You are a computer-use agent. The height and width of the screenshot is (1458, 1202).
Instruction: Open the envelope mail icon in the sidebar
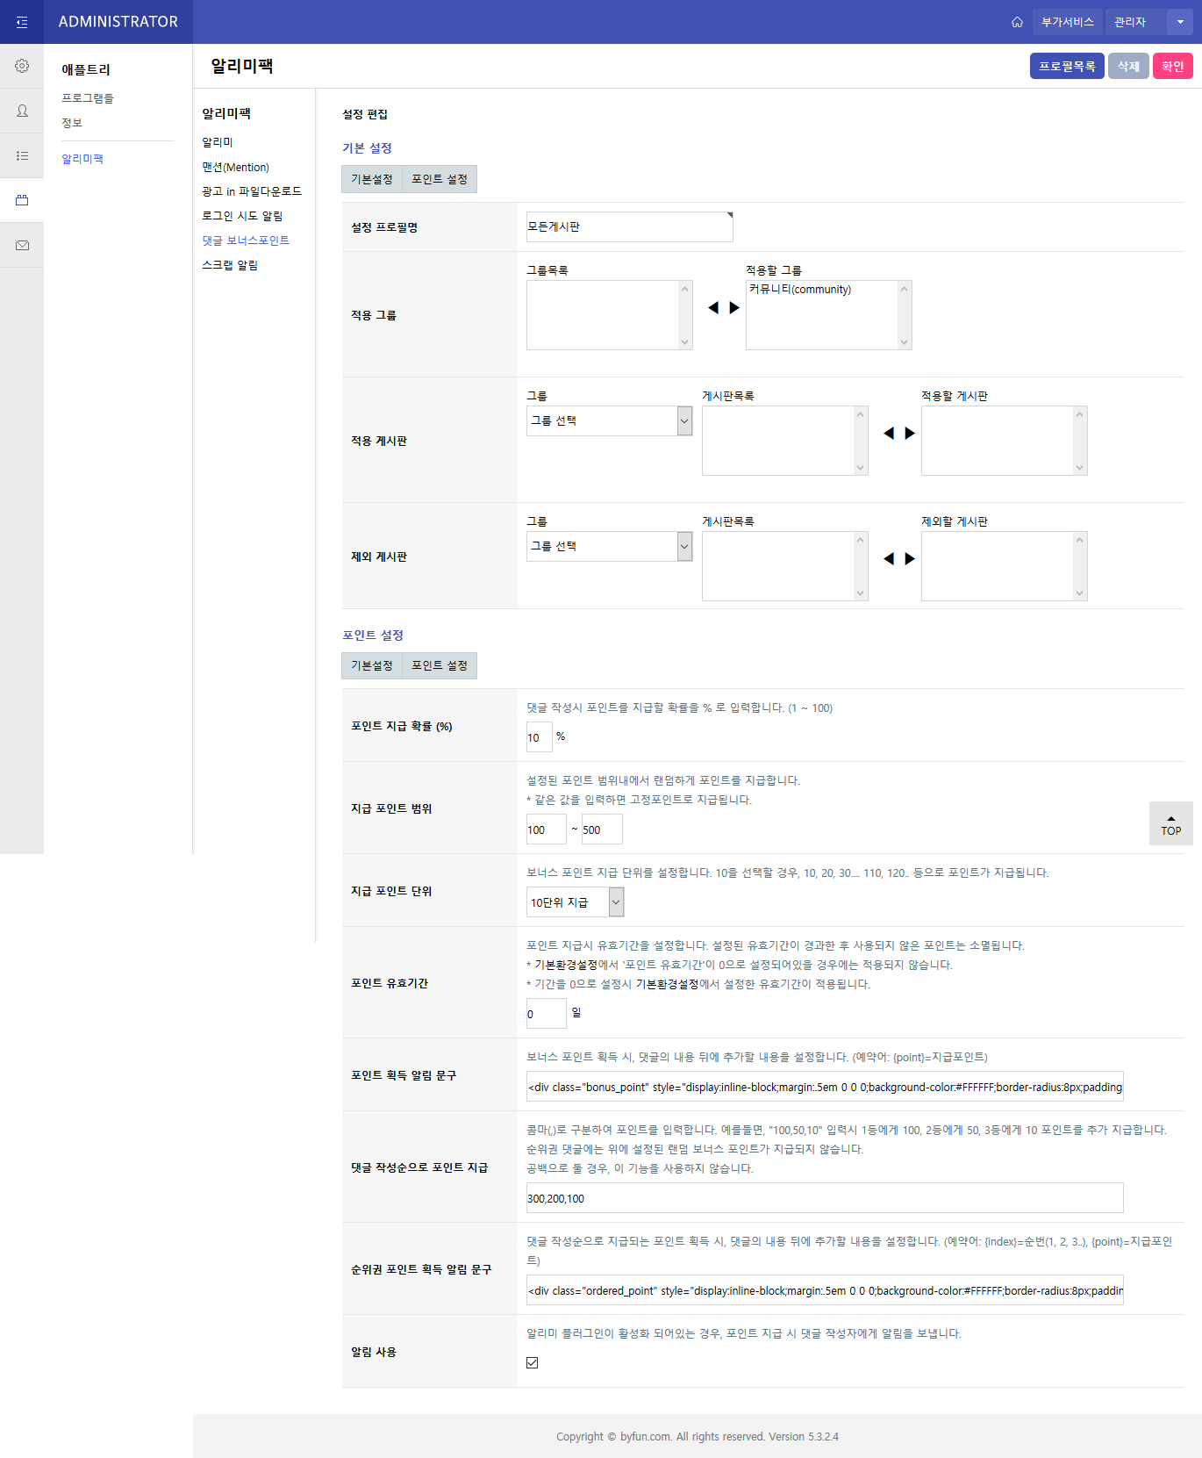[22, 246]
